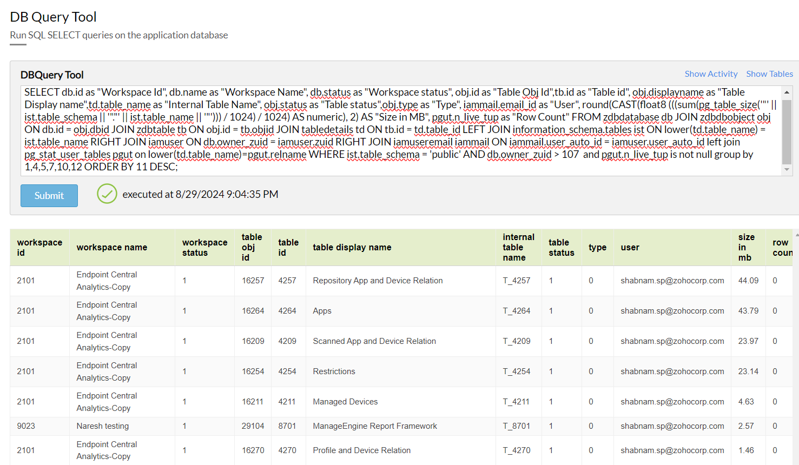Open the Show Activity link
The image size is (799, 465).
coord(711,74)
